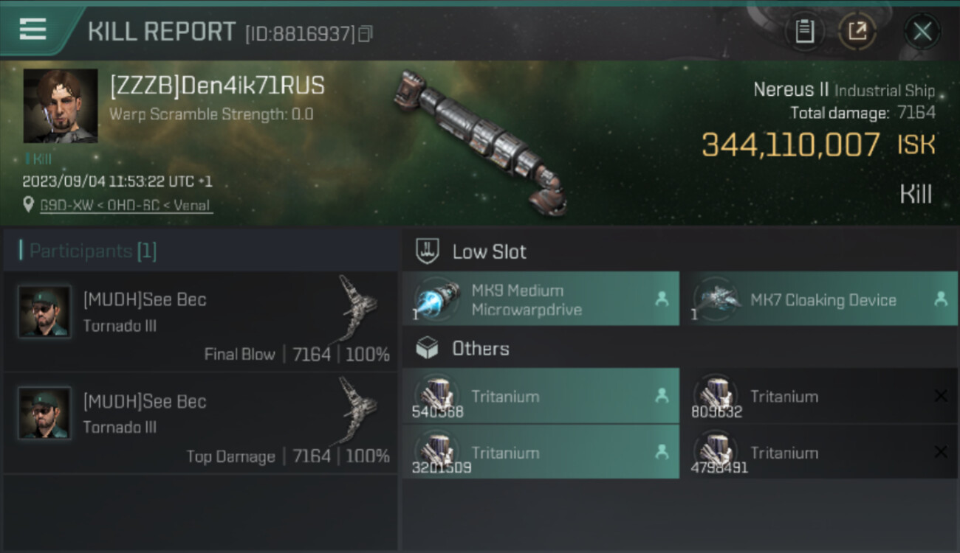Copy the kill report ID icon
960x553 pixels.
pyautogui.click(x=366, y=34)
